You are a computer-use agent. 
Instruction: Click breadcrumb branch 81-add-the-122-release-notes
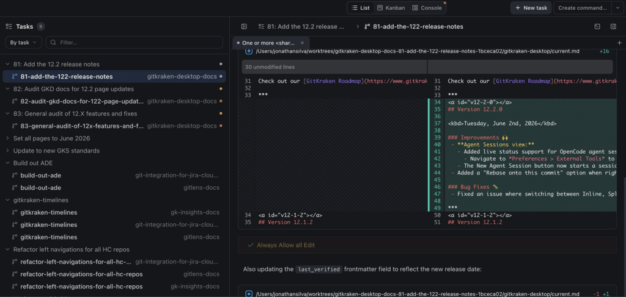click(x=418, y=27)
